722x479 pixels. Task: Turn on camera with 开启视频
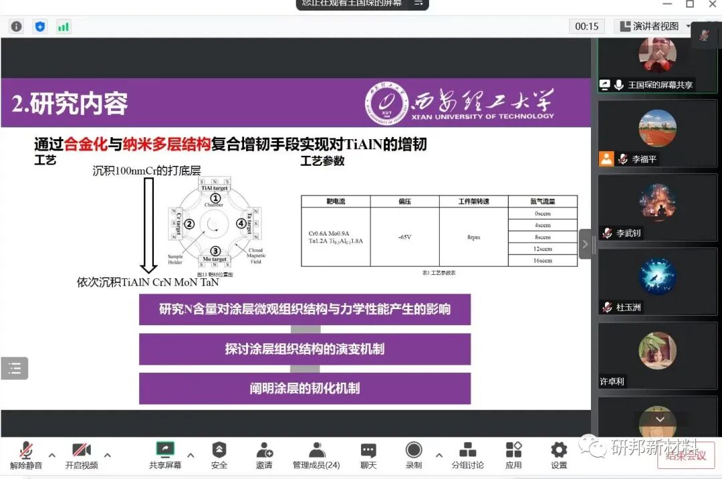82,455
